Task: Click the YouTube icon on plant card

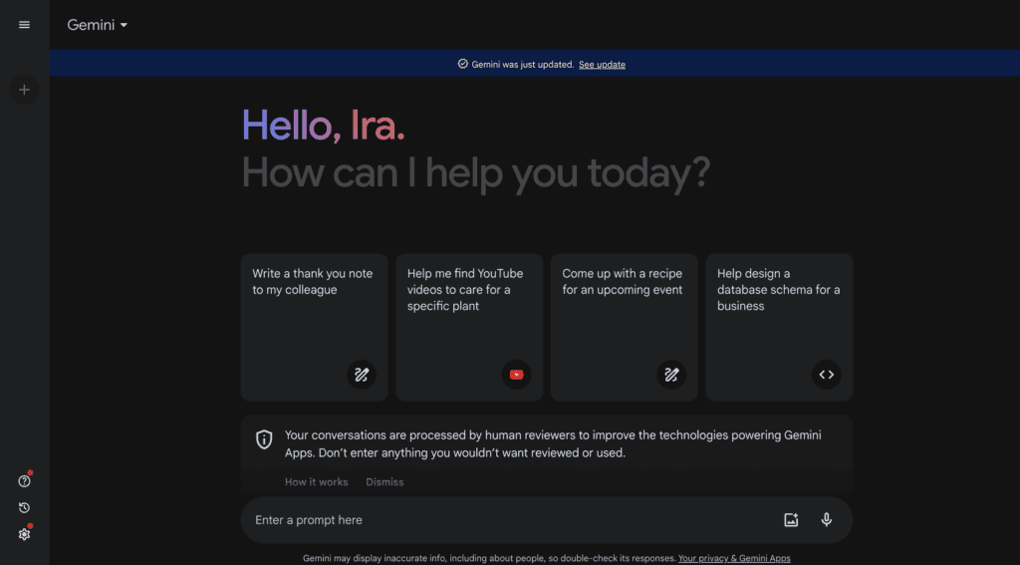Action: [516, 375]
